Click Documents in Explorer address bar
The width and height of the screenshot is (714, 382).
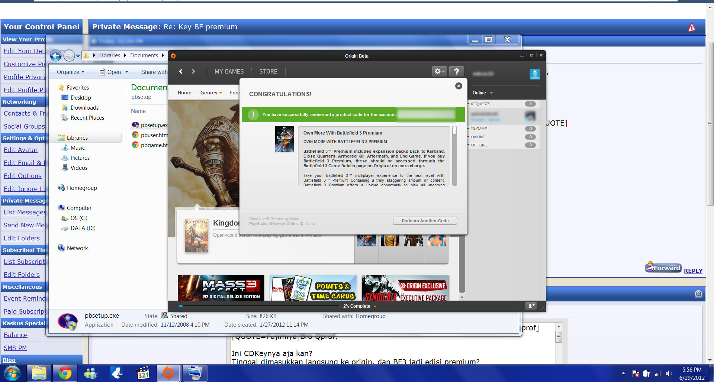pyautogui.click(x=144, y=55)
